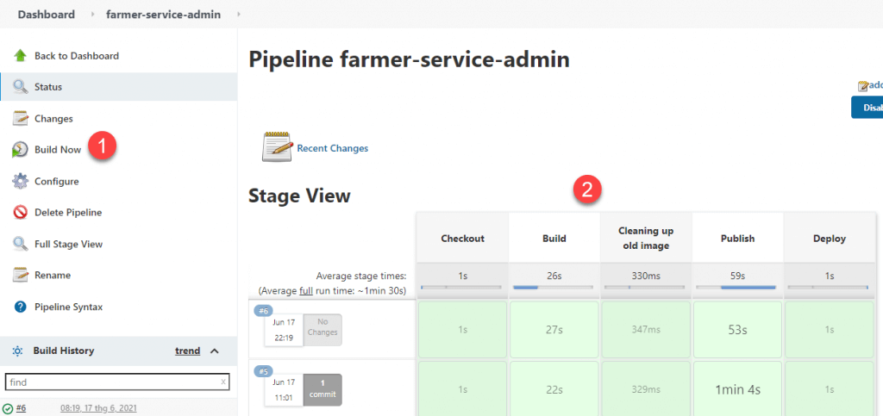Click the Status magnifier icon

21,87
